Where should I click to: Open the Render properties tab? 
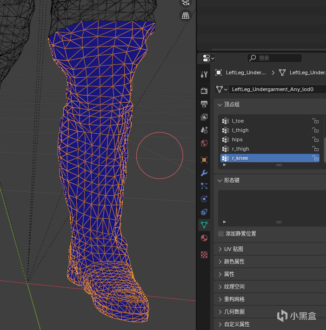pyautogui.click(x=204, y=90)
